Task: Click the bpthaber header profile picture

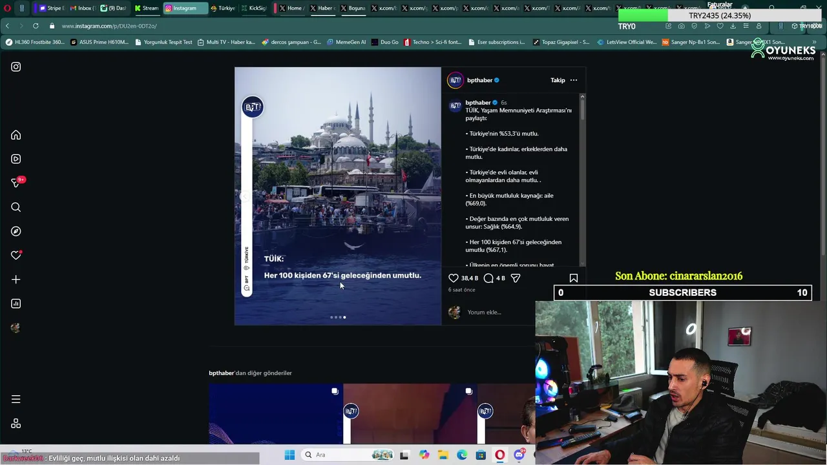Action: click(x=455, y=80)
